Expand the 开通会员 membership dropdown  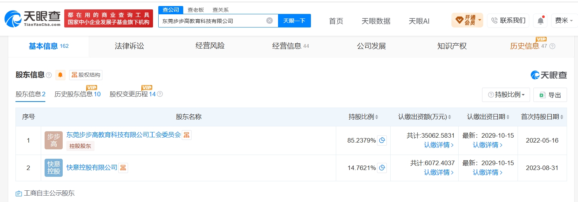(x=467, y=20)
